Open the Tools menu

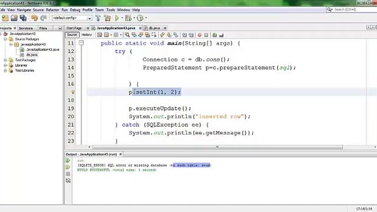point(111,10)
